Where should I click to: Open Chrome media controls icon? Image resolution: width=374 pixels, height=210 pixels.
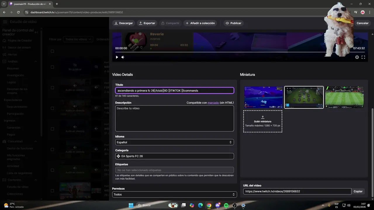click(356, 12)
